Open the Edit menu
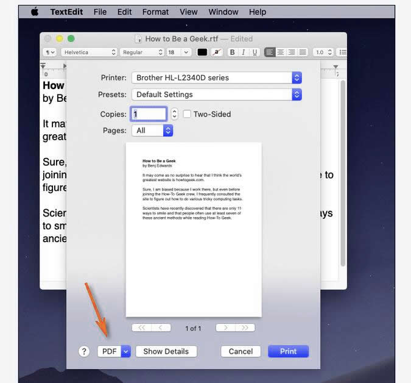The height and width of the screenshot is (383, 411). 124,12
